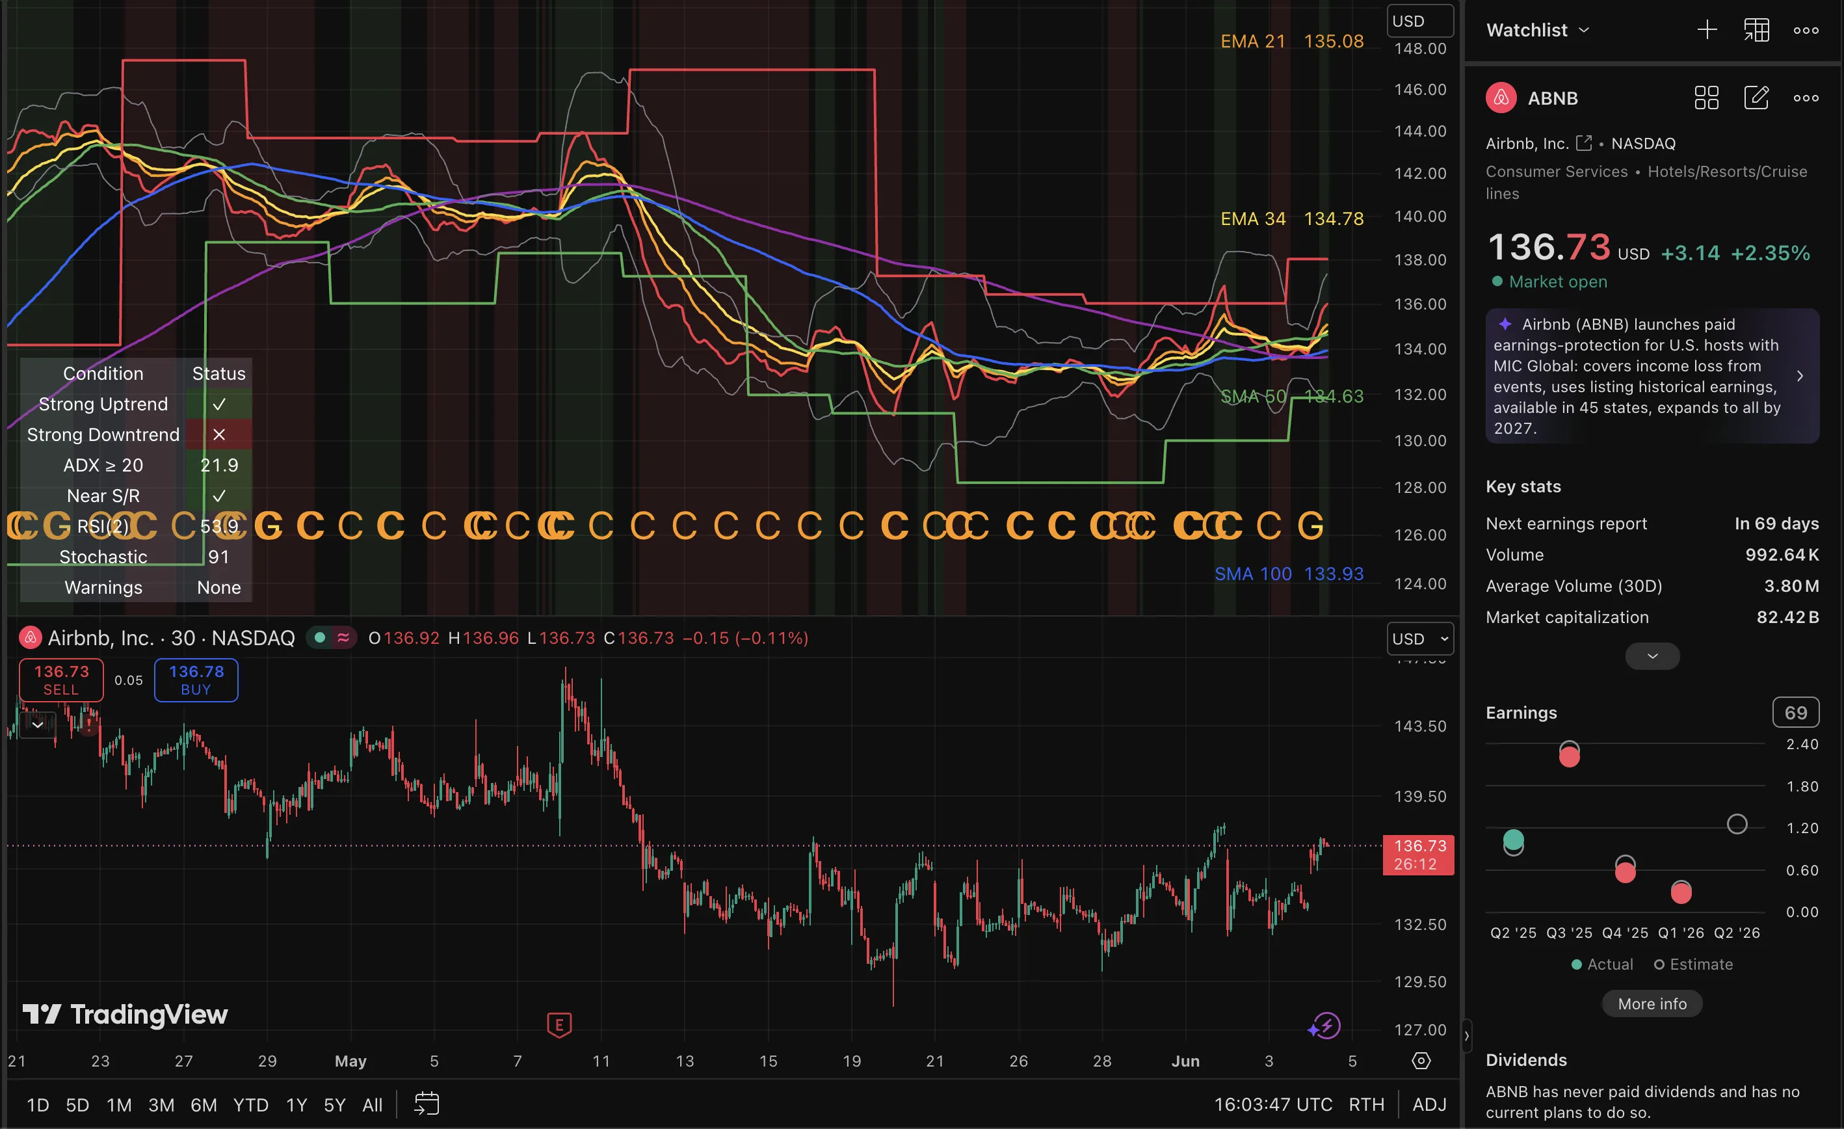
Task: Click the Market capitalization 82.42 B value
Action: pyautogui.click(x=1787, y=617)
